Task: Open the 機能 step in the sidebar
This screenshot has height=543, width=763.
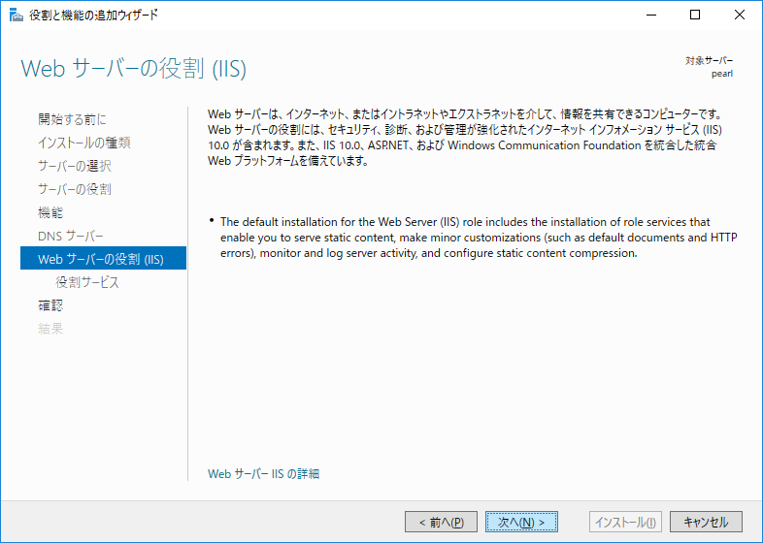Action: pos(50,212)
